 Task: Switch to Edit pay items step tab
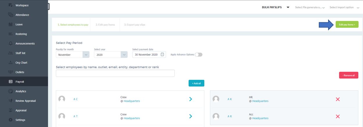point(105,25)
